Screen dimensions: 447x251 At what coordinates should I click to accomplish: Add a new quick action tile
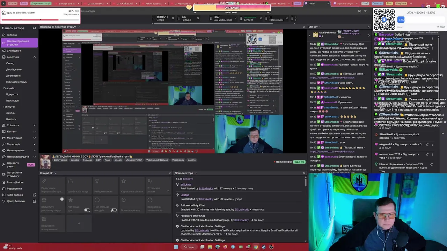[x=79, y=223]
